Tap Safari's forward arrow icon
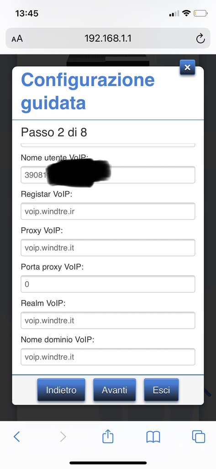The image size is (216, 469). 63,436
